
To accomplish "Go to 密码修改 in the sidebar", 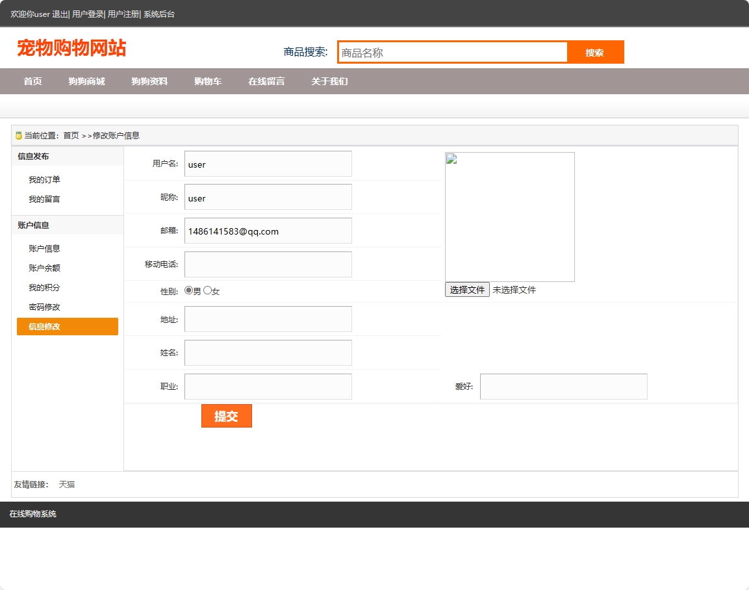I will pos(44,307).
